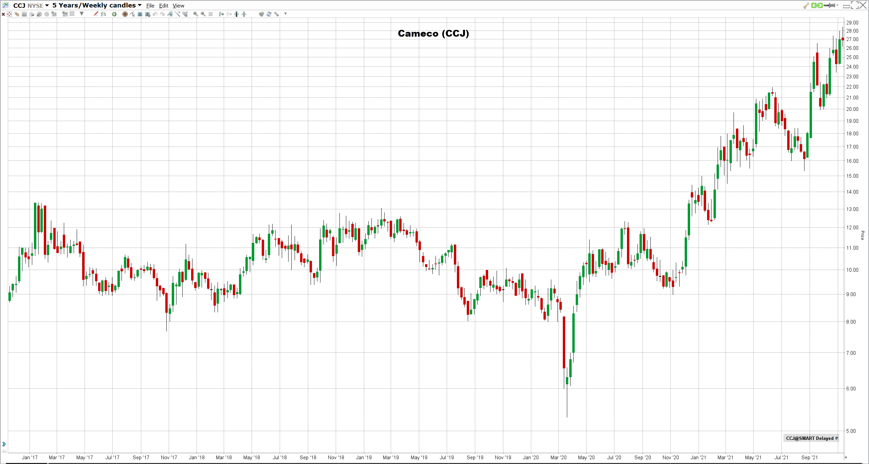
Task: Click the 29.00 price axis label
Action: point(852,23)
